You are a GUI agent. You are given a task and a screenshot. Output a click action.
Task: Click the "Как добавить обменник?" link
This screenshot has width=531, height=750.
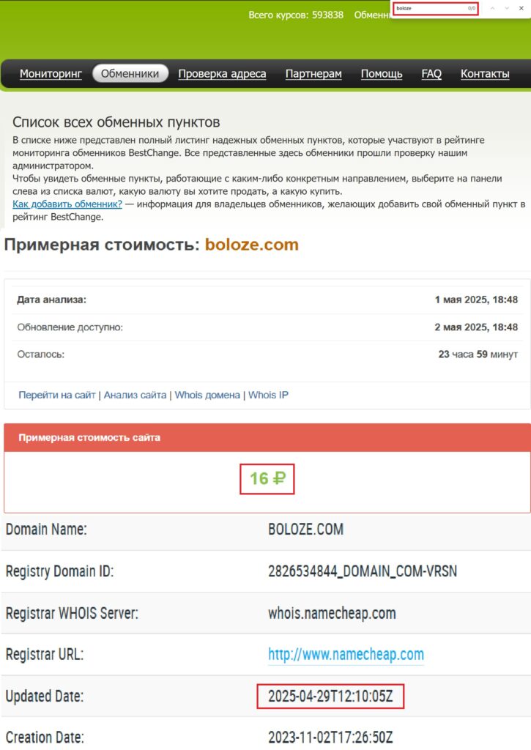pos(67,204)
